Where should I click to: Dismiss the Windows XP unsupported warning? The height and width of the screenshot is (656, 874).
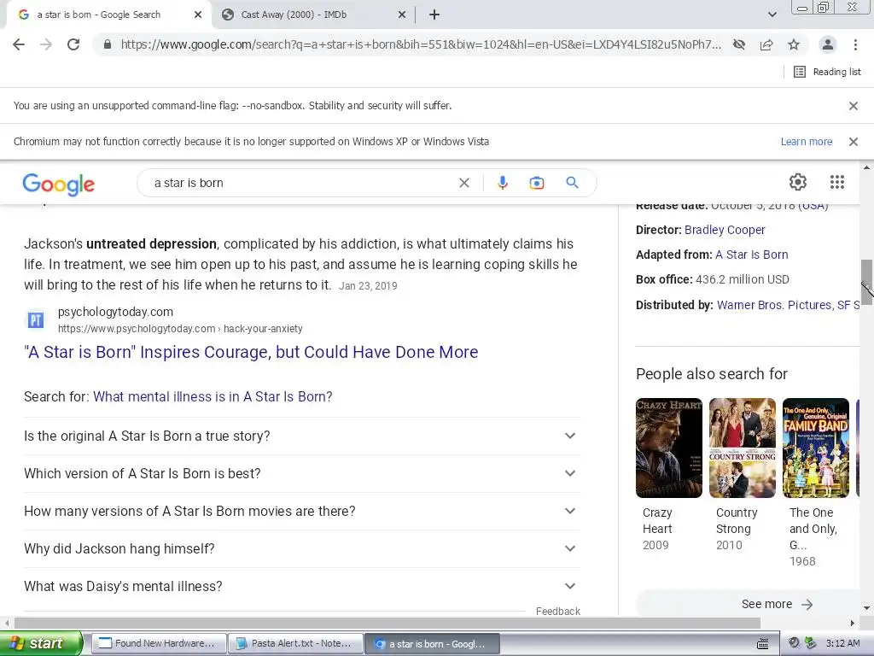(853, 142)
